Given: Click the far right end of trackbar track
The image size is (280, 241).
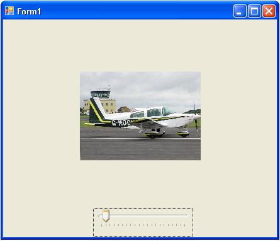Looking at the screenshot, I should [x=186, y=215].
